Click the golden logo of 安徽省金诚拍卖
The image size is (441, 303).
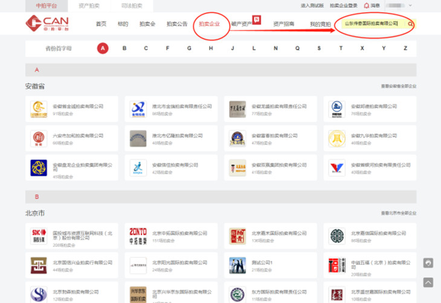pos(39,109)
